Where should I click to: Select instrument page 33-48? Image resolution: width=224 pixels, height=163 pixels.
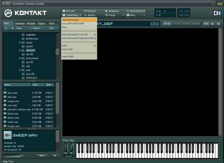click(x=186, y=24)
